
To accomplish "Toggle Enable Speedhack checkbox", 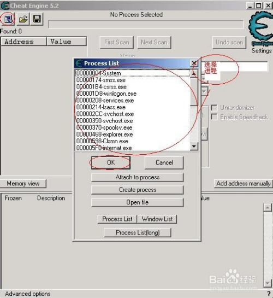I will tap(214, 116).
